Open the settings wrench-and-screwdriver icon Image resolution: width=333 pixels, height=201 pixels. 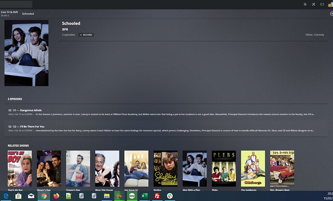click(x=314, y=4)
